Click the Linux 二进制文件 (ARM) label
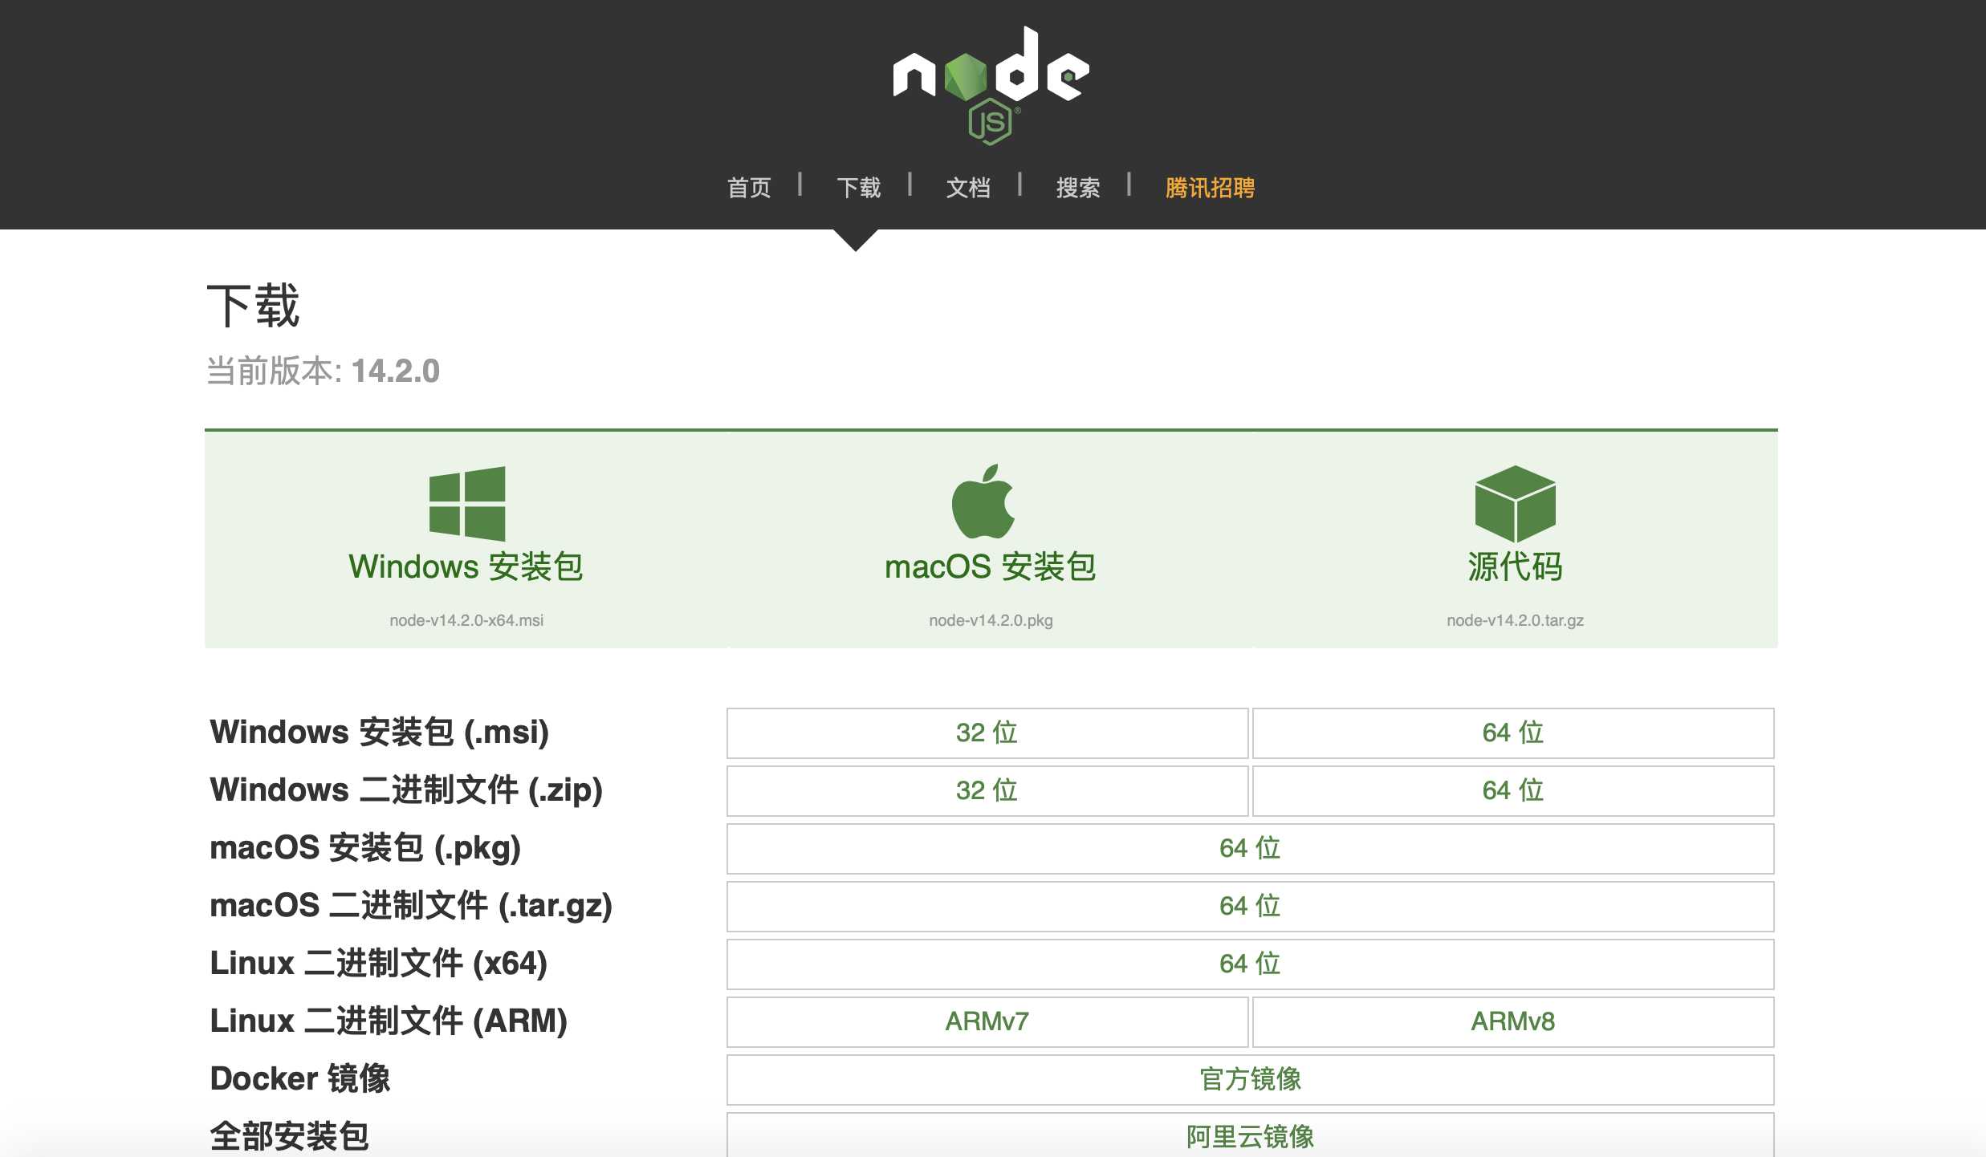1986x1157 pixels. point(389,1021)
